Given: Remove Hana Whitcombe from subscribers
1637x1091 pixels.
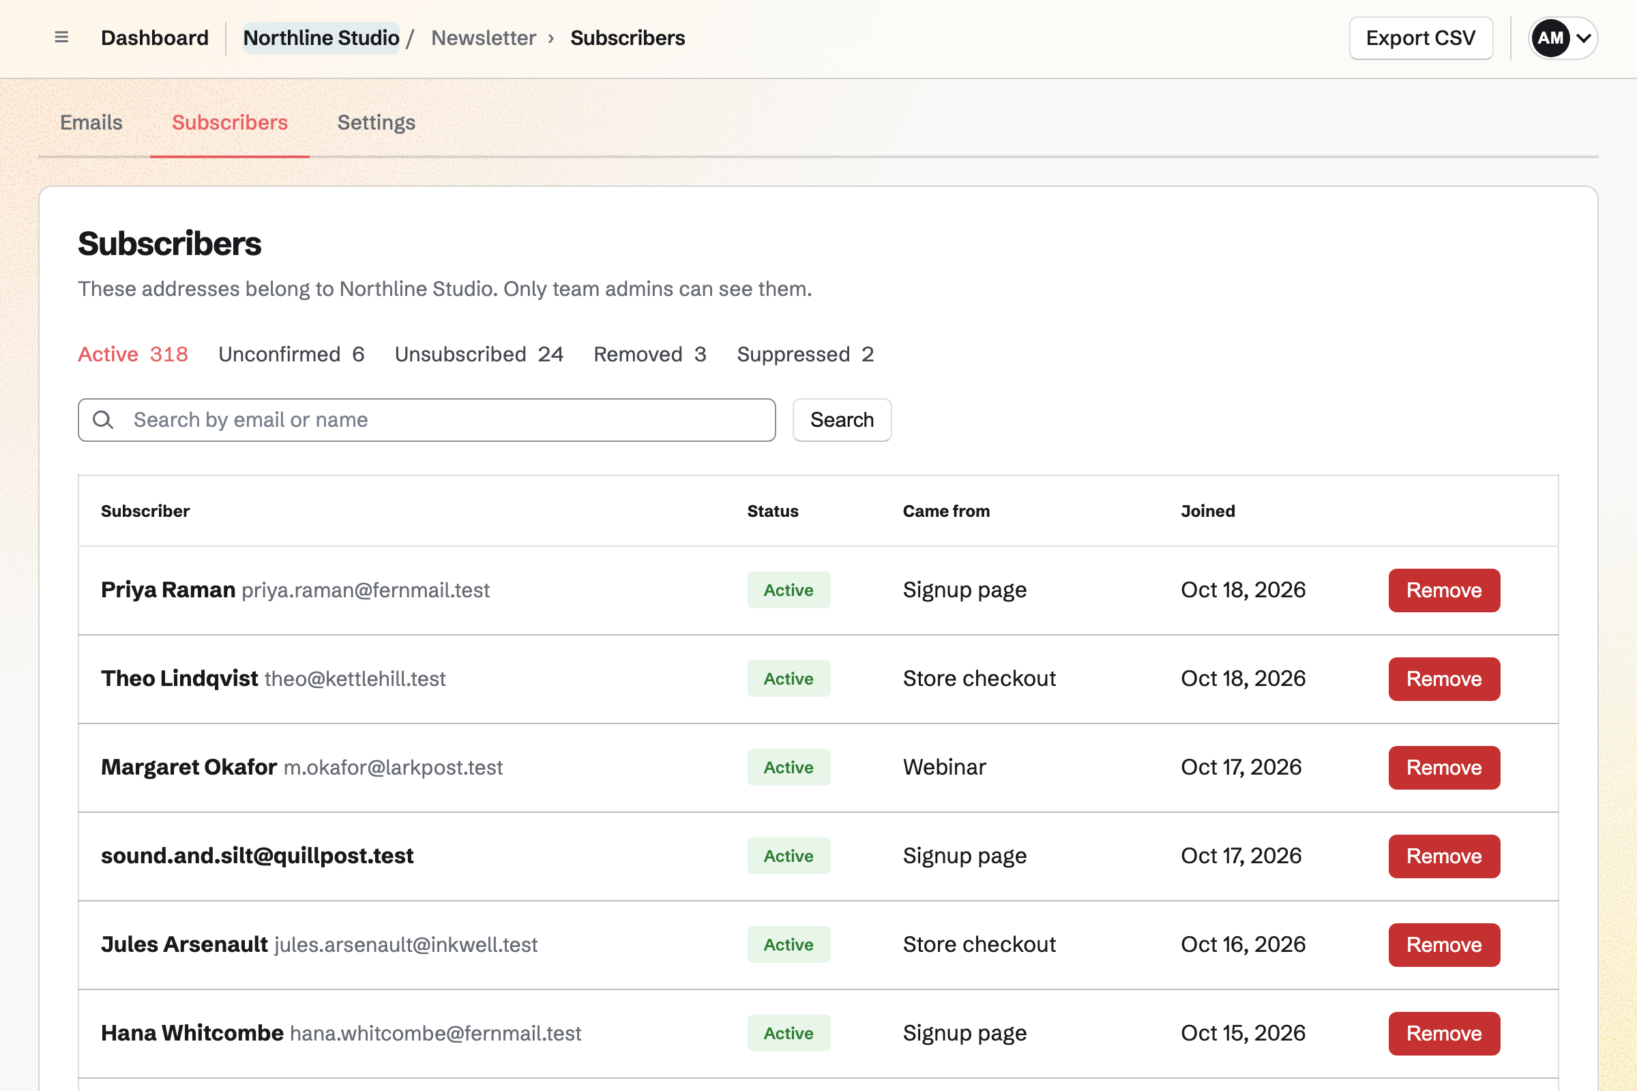Looking at the screenshot, I should 1443,1033.
